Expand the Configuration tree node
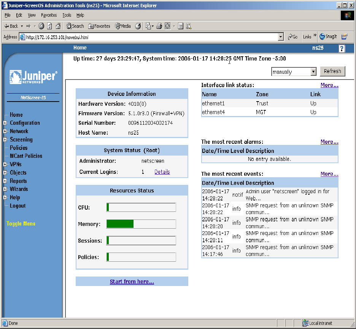This screenshot has height=329, width=356. 5,123
